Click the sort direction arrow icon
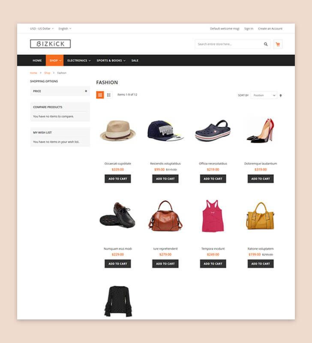The width and height of the screenshot is (312, 343). 281,95
